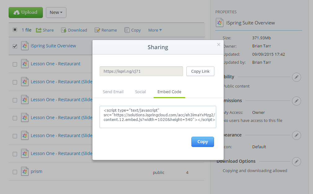Click the Rename toolbar action
This screenshot has height=194, width=313.
click(106, 30)
